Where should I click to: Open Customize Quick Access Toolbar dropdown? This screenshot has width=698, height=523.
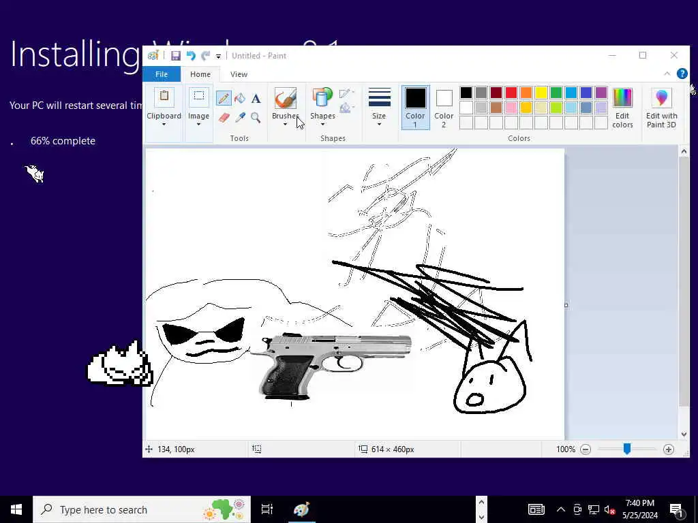[218, 56]
